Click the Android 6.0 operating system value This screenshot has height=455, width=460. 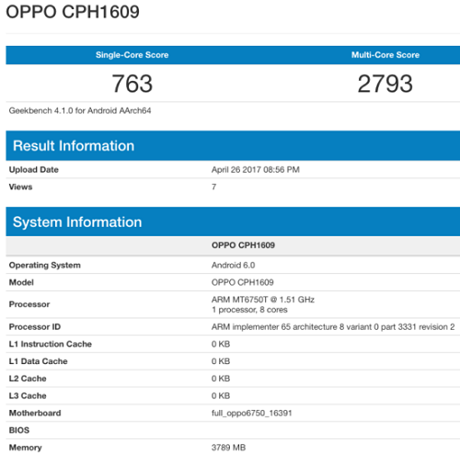(233, 265)
